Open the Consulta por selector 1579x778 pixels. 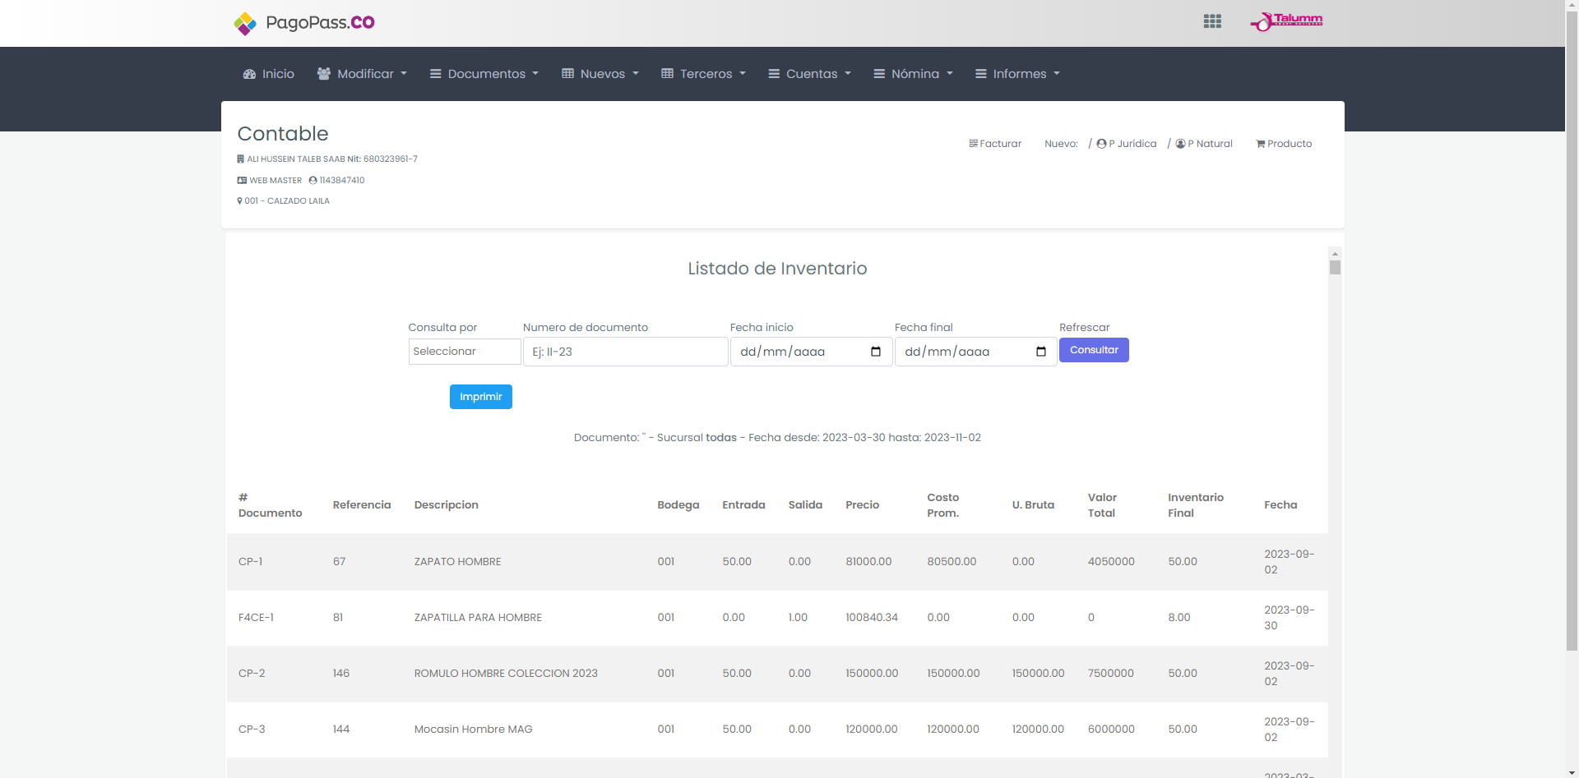464,352
